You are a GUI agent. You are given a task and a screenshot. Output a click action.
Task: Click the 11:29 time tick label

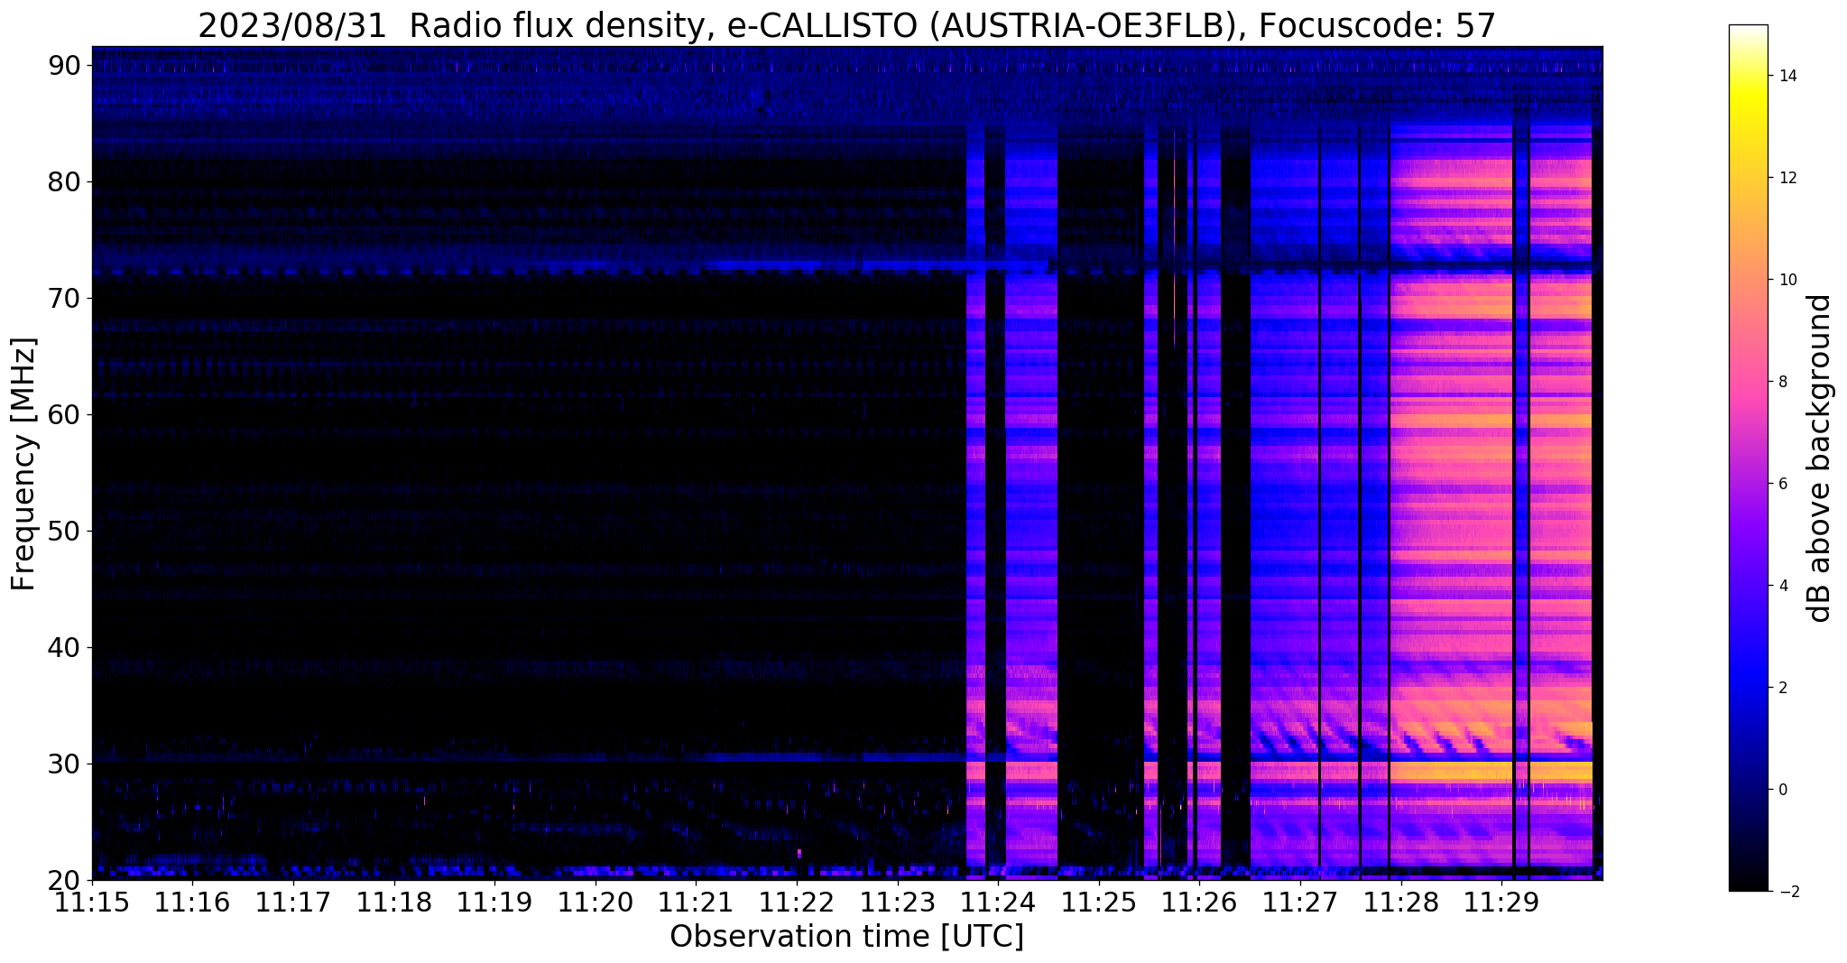(1501, 903)
